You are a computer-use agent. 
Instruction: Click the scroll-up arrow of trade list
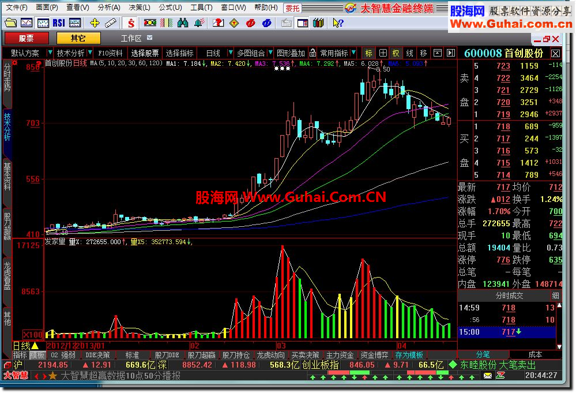coord(559,305)
